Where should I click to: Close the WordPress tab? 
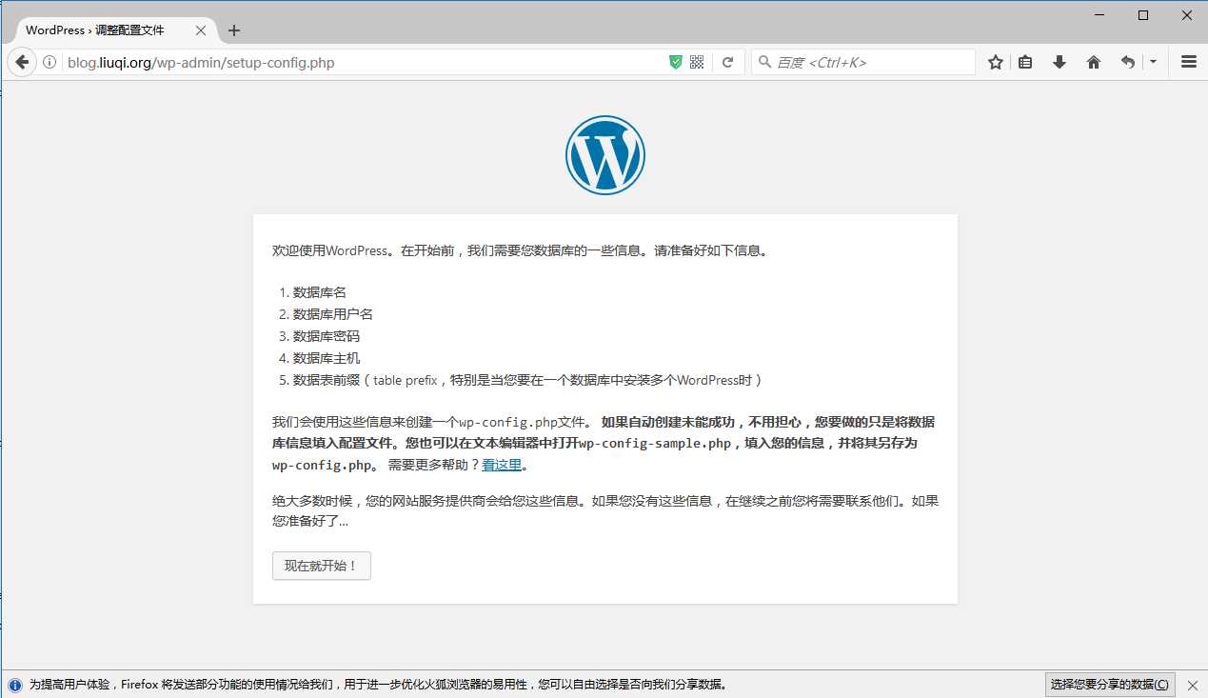tap(201, 30)
